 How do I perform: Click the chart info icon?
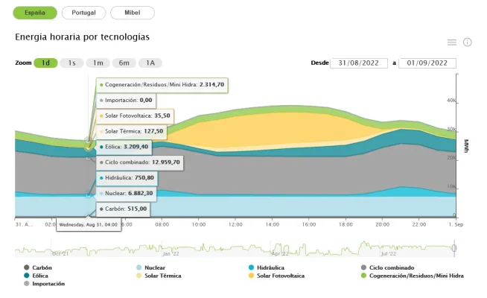pos(468,42)
